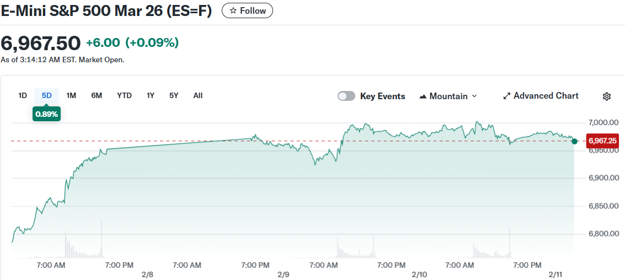Click the green current price dot

click(x=574, y=142)
